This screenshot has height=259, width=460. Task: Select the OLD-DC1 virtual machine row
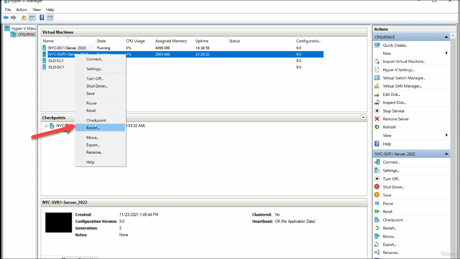coord(182,67)
